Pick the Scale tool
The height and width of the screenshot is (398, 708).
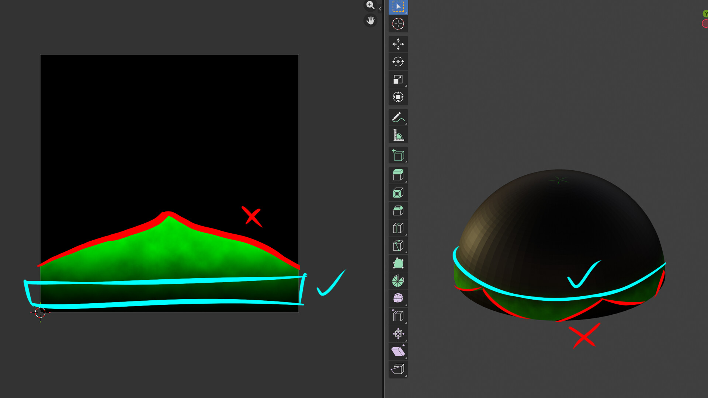coord(398,79)
